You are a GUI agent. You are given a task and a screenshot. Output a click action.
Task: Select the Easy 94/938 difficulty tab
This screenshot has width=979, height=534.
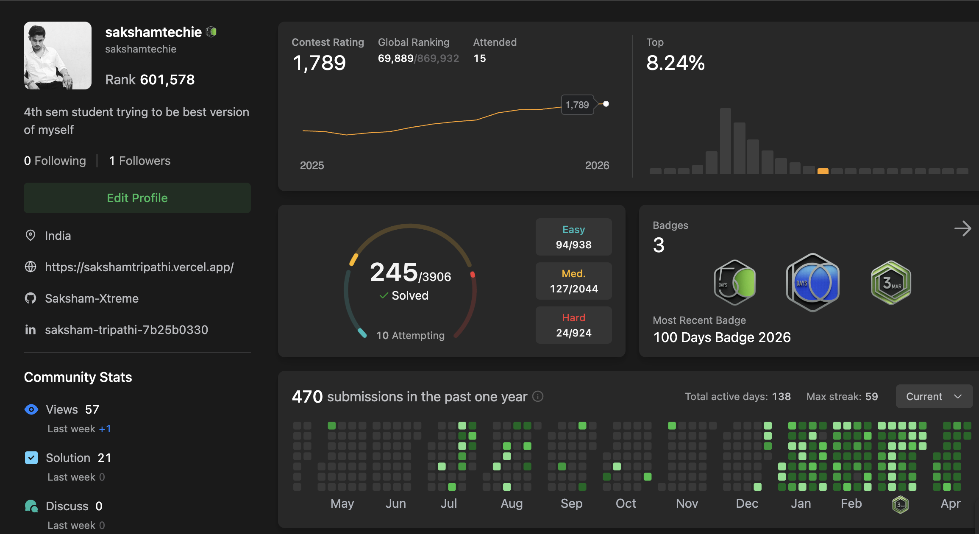click(574, 237)
